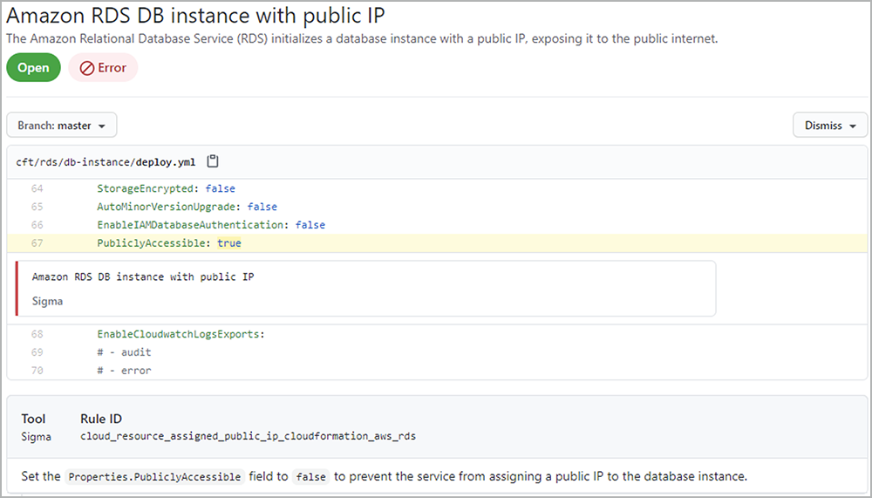
Task: Click the Properties.PubliclyAccessible inline code
Action: point(154,477)
